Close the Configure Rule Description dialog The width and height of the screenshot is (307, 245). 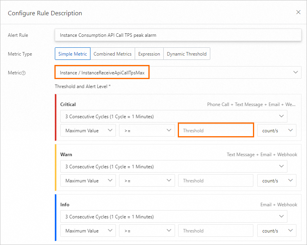(298, 13)
